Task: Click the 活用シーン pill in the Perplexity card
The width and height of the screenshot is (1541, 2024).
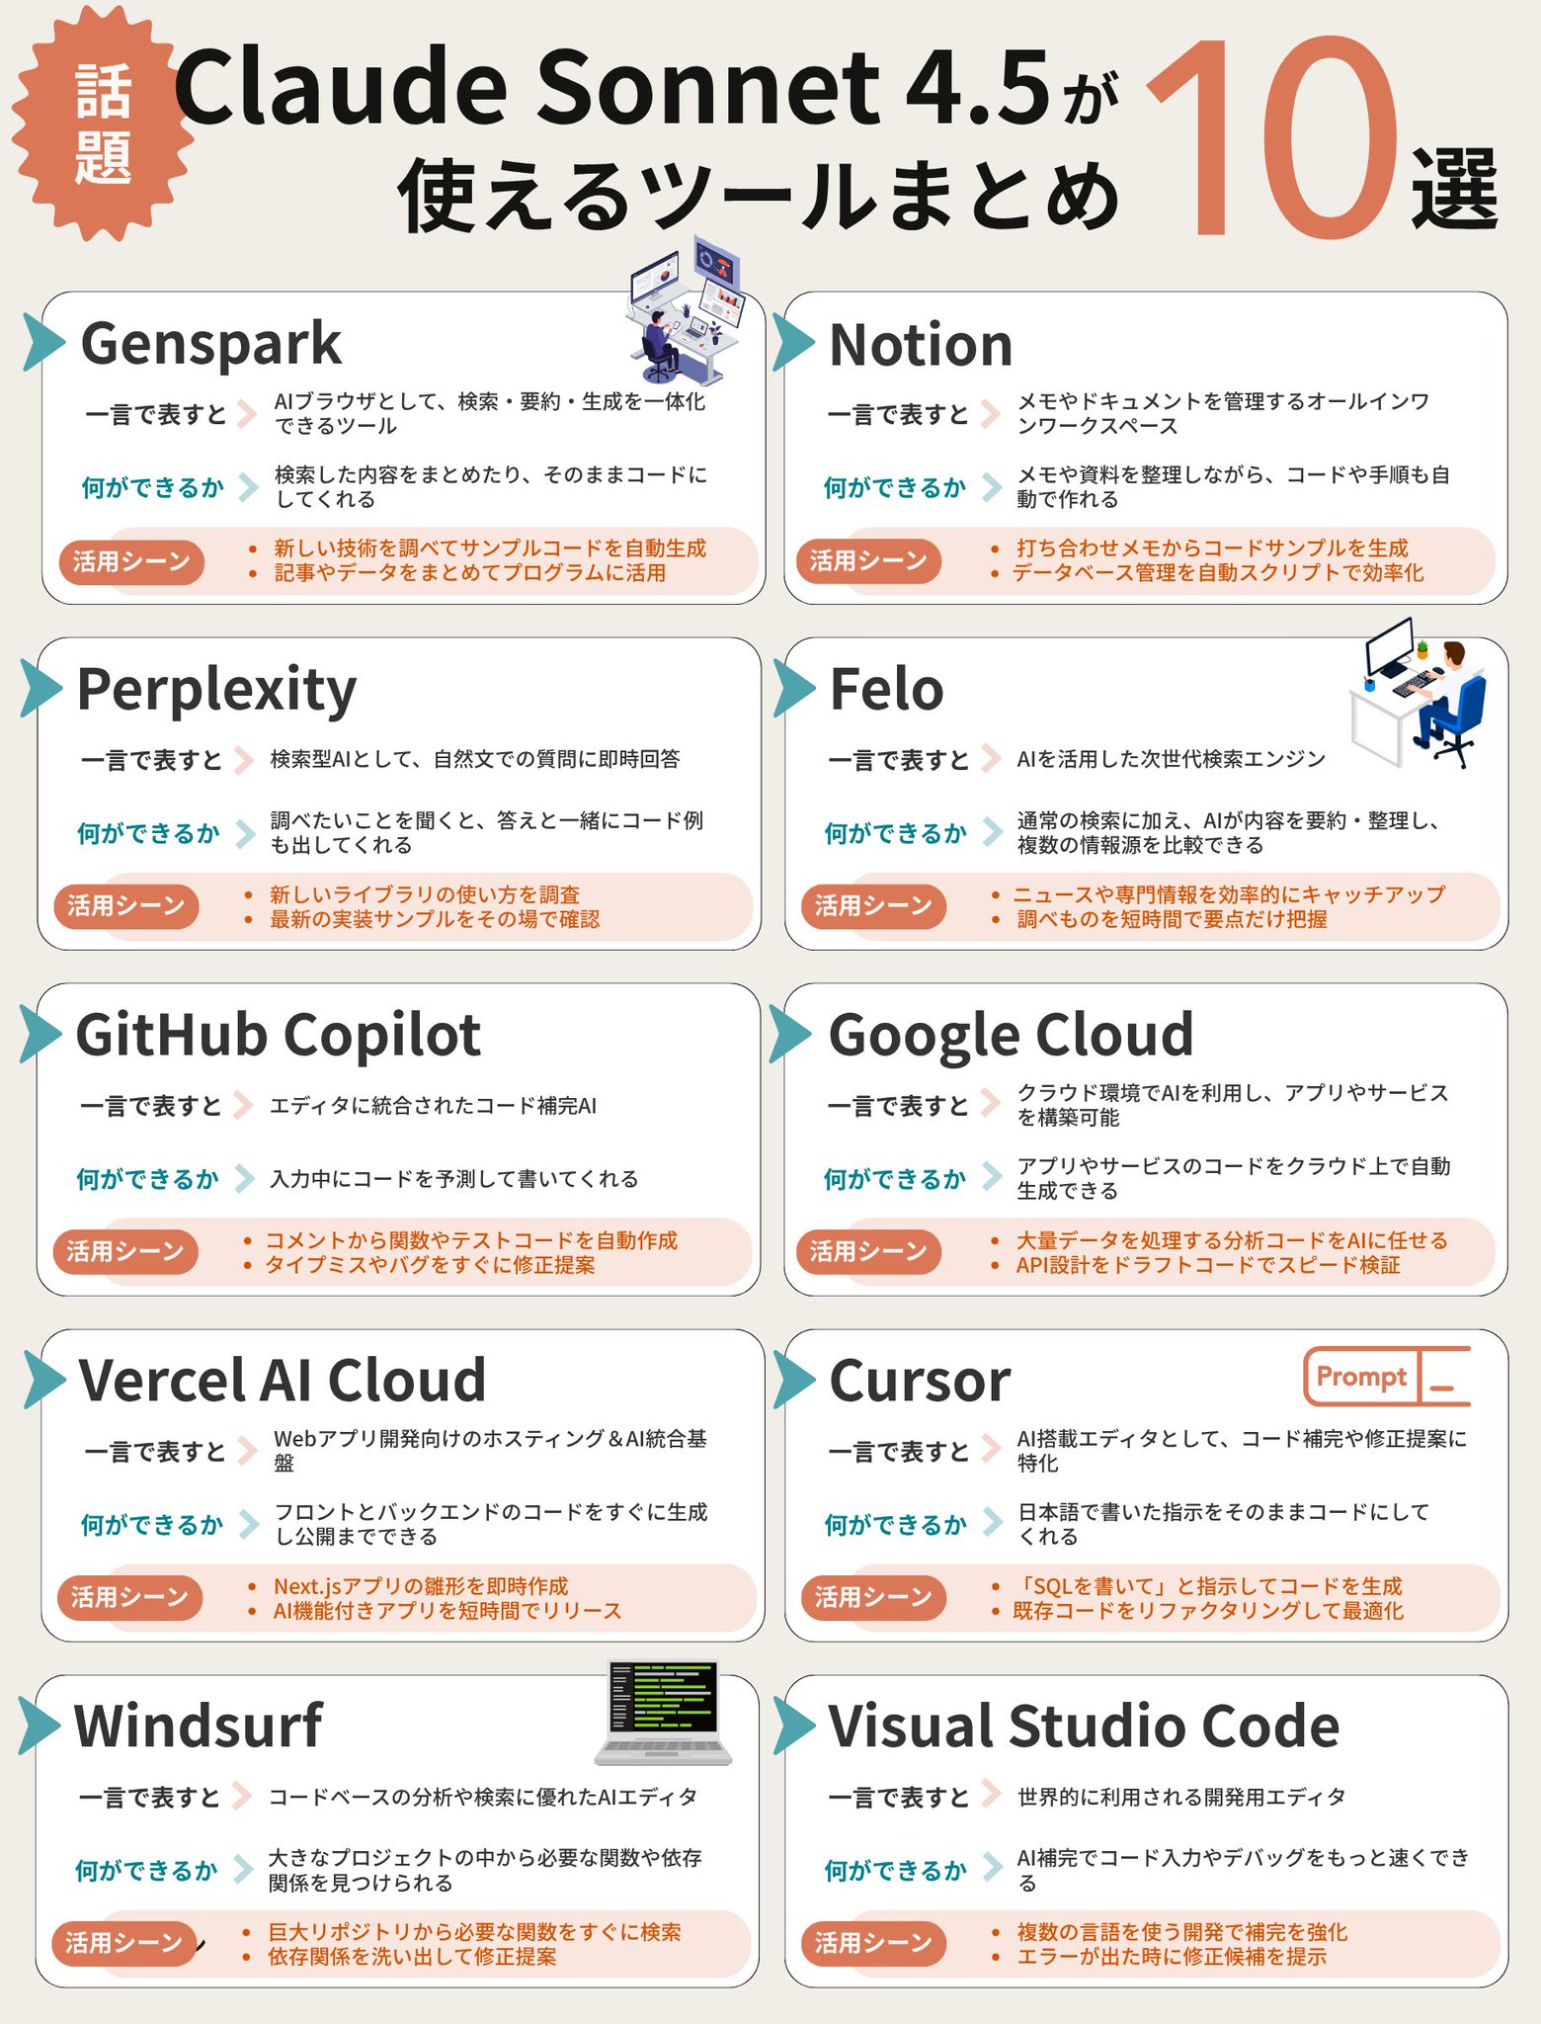Action: tap(126, 906)
